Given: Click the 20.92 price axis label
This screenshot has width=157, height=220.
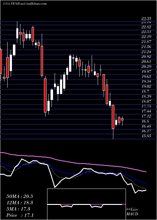Looking at the screenshot, I should click(146, 57).
